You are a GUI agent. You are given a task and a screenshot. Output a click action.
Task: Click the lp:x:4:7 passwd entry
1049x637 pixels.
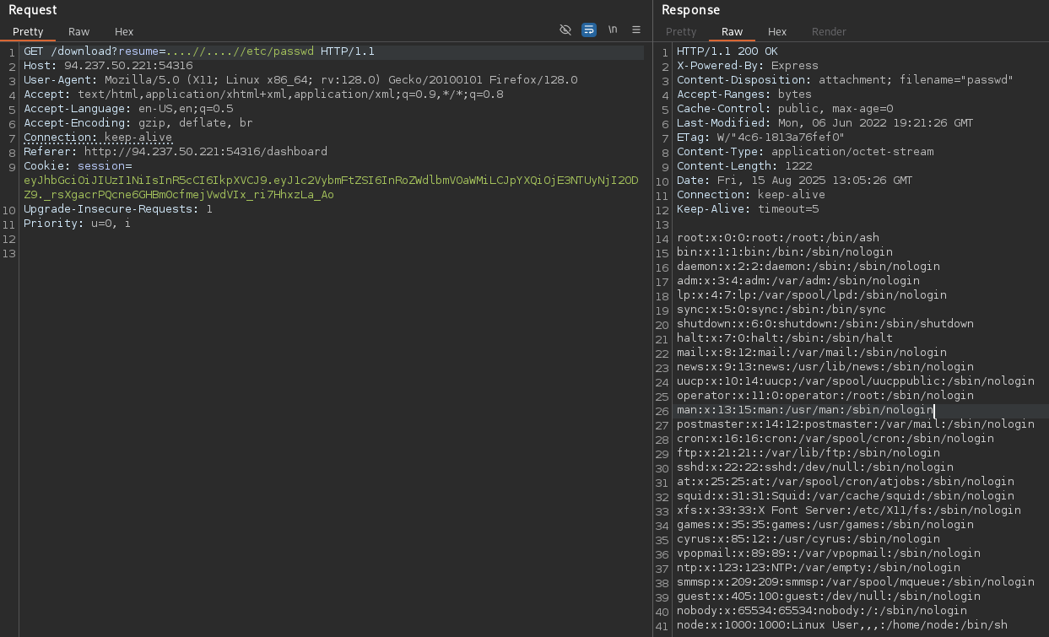coord(812,295)
